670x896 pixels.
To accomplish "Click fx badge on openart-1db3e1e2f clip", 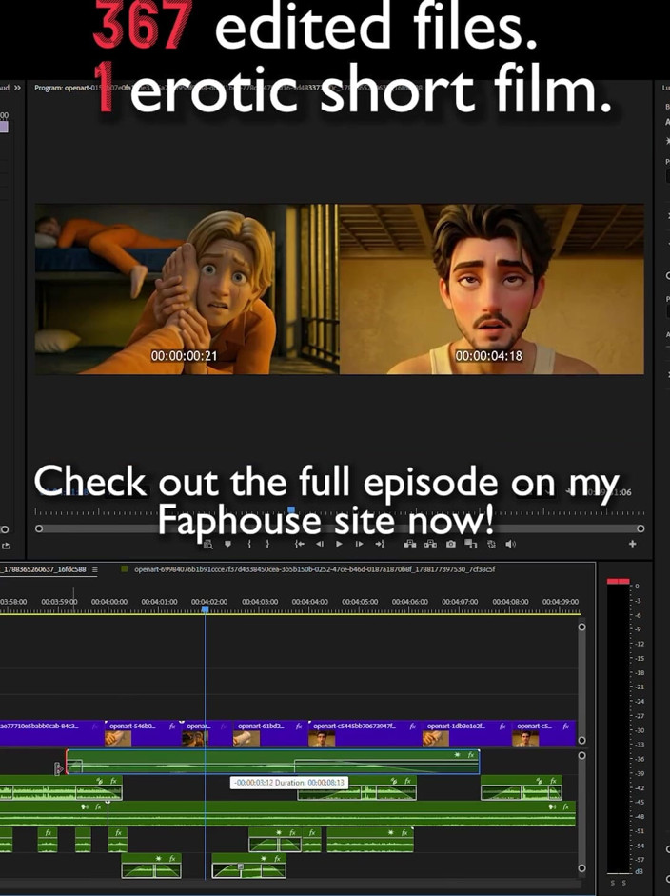I will tap(502, 727).
